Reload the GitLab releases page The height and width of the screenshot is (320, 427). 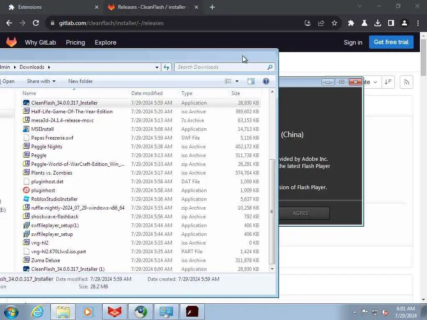(36, 23)
